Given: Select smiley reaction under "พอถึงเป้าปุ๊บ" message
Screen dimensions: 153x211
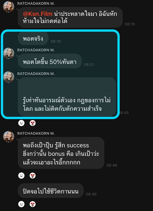Looking at the screenshot, I should click(21, 176).
